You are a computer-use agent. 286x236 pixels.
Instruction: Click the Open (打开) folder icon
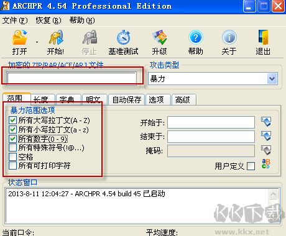(20, 37)
